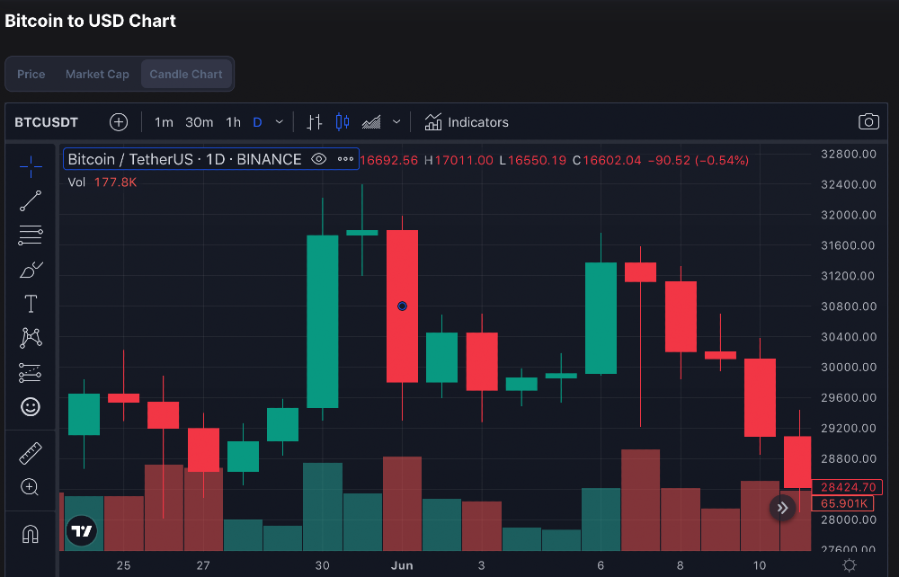
Task: Switch to bars chart style
Action: pyautogui.click(x=314, y=122)
